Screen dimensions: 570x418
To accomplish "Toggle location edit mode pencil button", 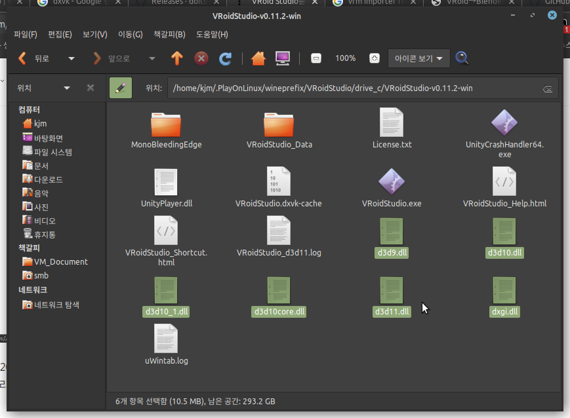I will [121, 88].
